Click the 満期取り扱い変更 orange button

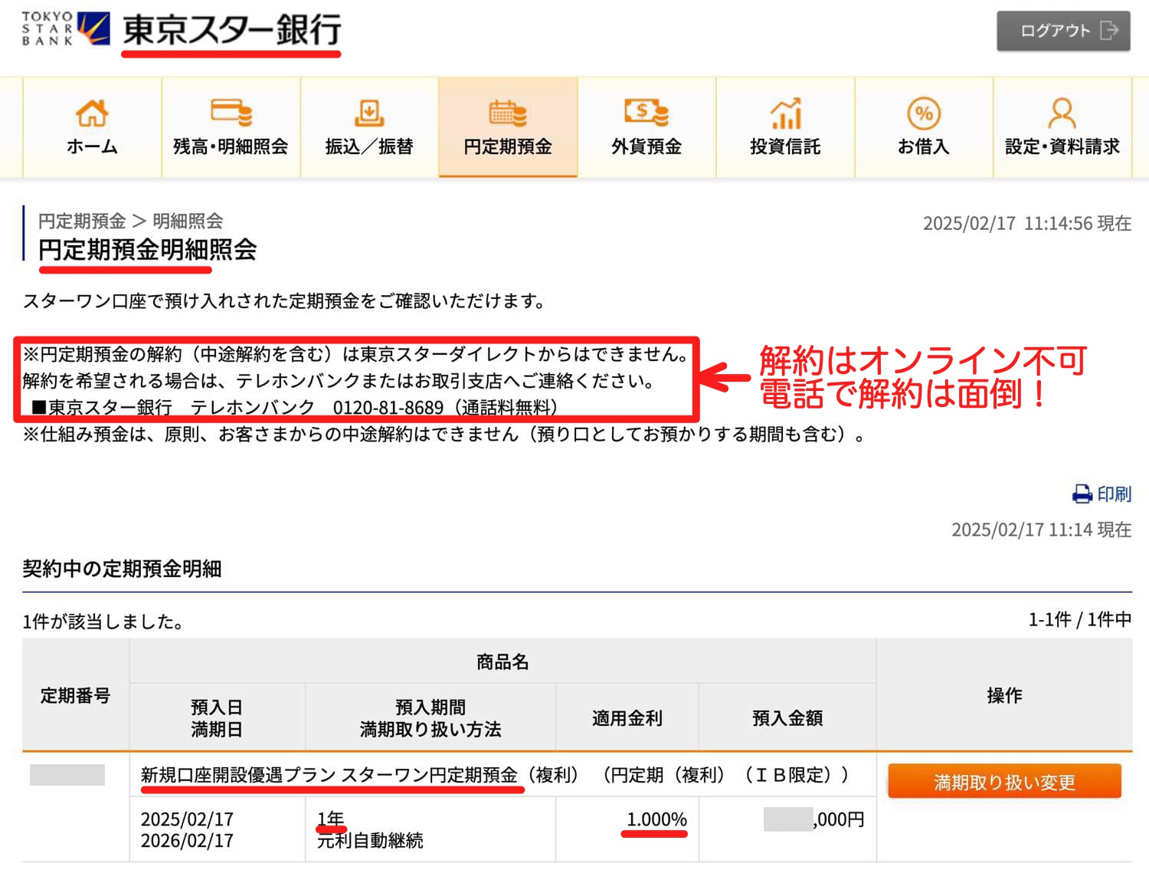(x=1004, y=782)
